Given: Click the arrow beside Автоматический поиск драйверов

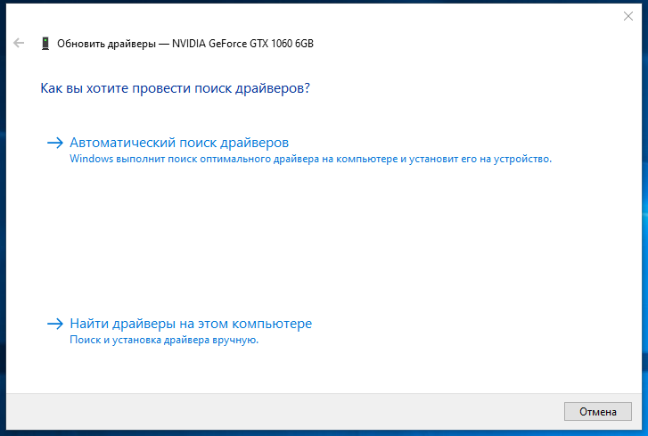Looking at the screenshot, I should [55, 143].
